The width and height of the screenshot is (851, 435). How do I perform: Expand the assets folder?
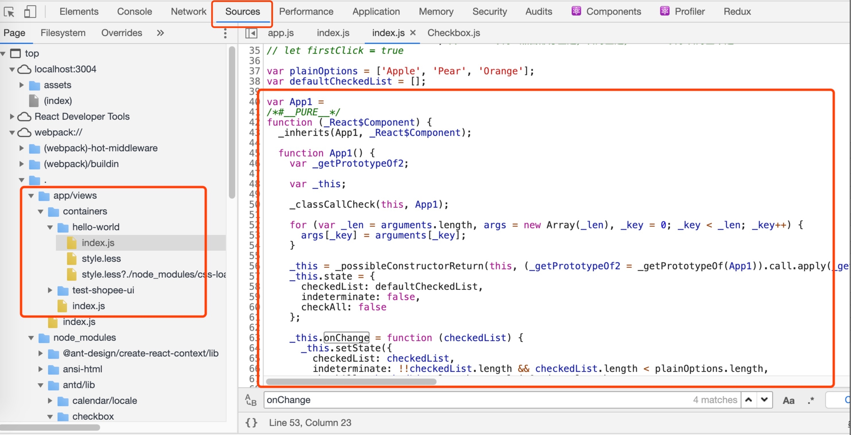coord(22,85)
